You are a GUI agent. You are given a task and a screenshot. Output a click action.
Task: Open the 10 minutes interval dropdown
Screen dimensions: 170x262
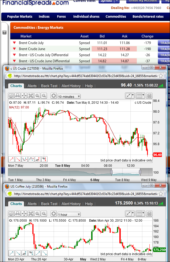click(x=69, y=97)
